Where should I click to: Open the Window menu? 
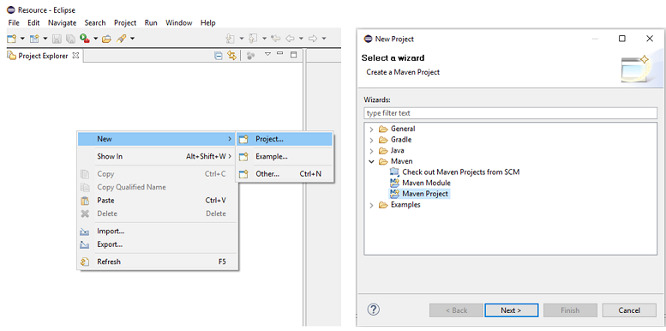point(179,23)
